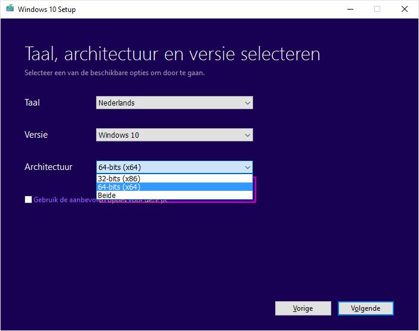Choose the 64-bits (x64) list entry
Image resolution: width=419 pixels, height=331 pixels.
(x=174, y=187)
